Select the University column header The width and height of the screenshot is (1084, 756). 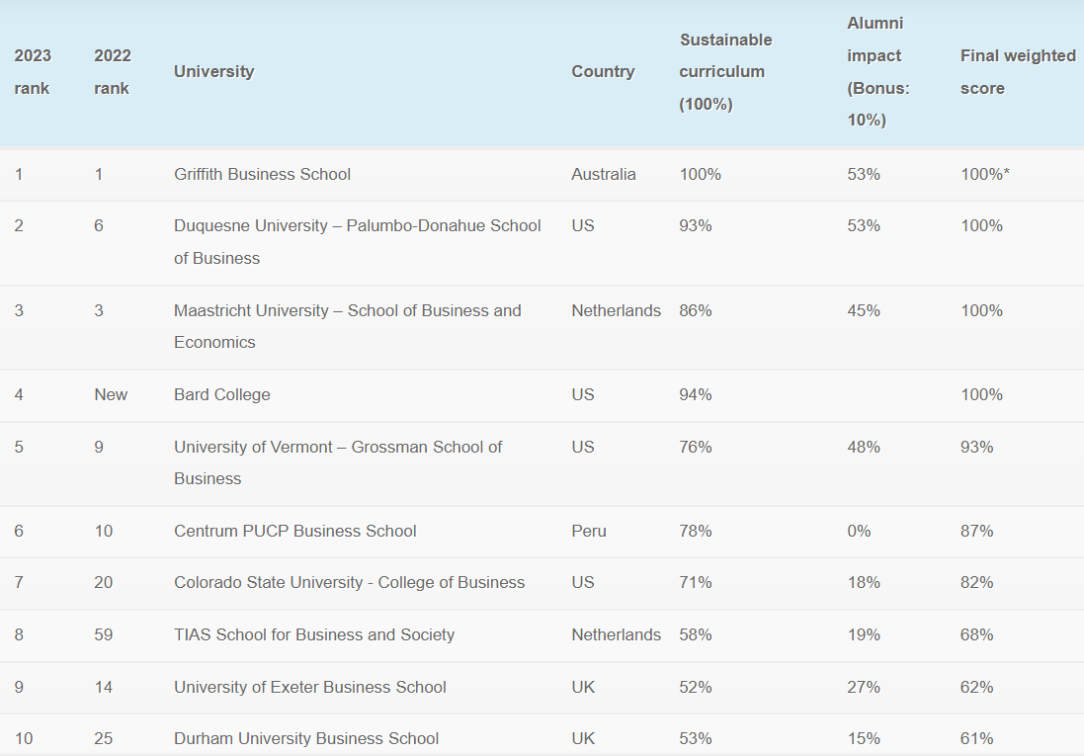(213, 71)
